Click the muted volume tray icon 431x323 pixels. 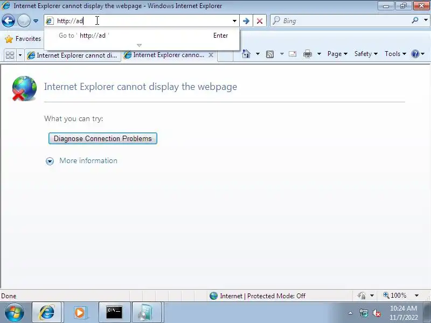pos(376,313)
